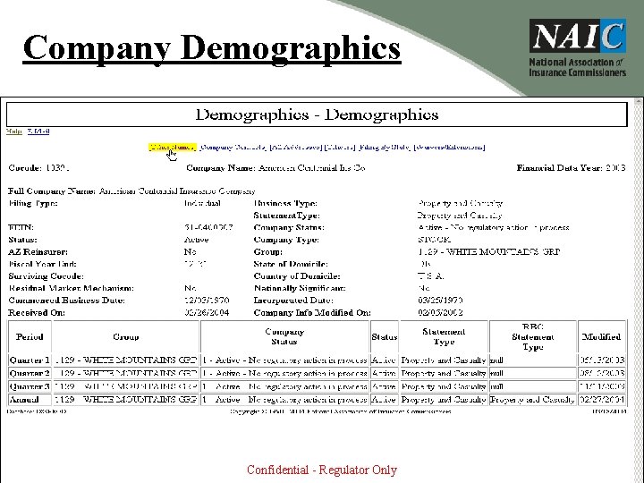The width and height of the screenshot is (644, 483).
Task: Click the Period column header
Action: coord(30,337)
